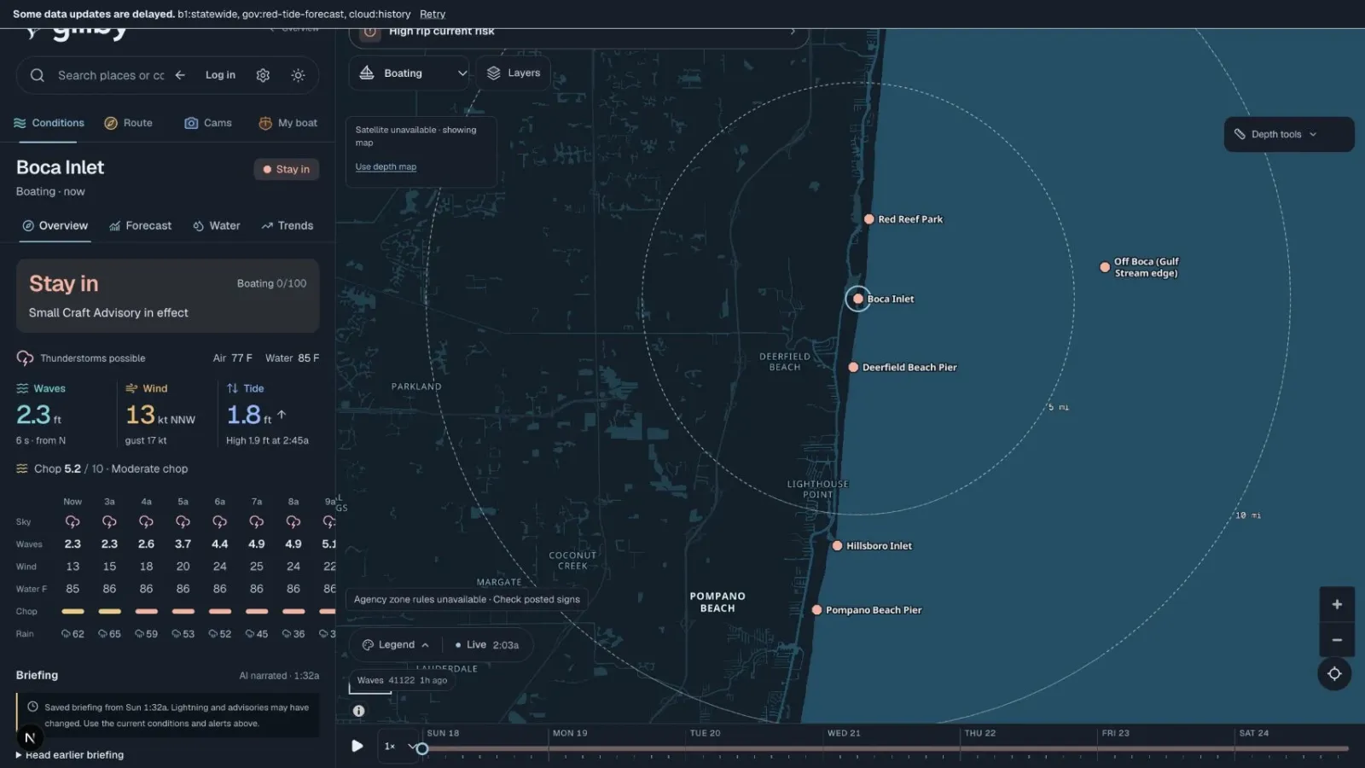The width and height of the screenshot is (1365, 768).
Task: Open the Boating activity dropdown
Action: coord(409,73)
